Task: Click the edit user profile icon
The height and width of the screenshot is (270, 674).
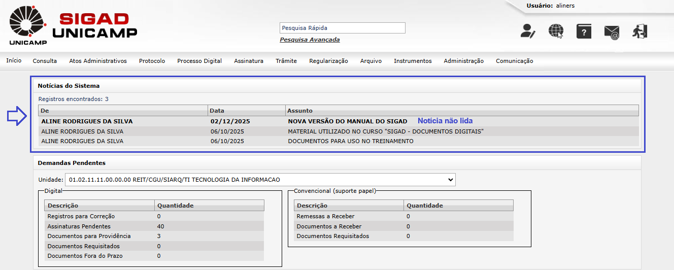Action: [528, 31]
